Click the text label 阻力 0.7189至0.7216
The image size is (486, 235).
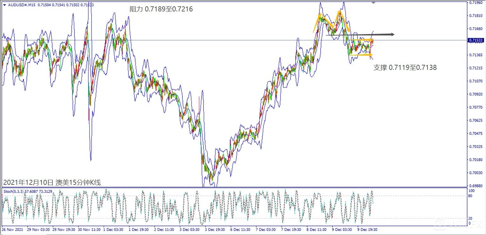pos(161,9)
